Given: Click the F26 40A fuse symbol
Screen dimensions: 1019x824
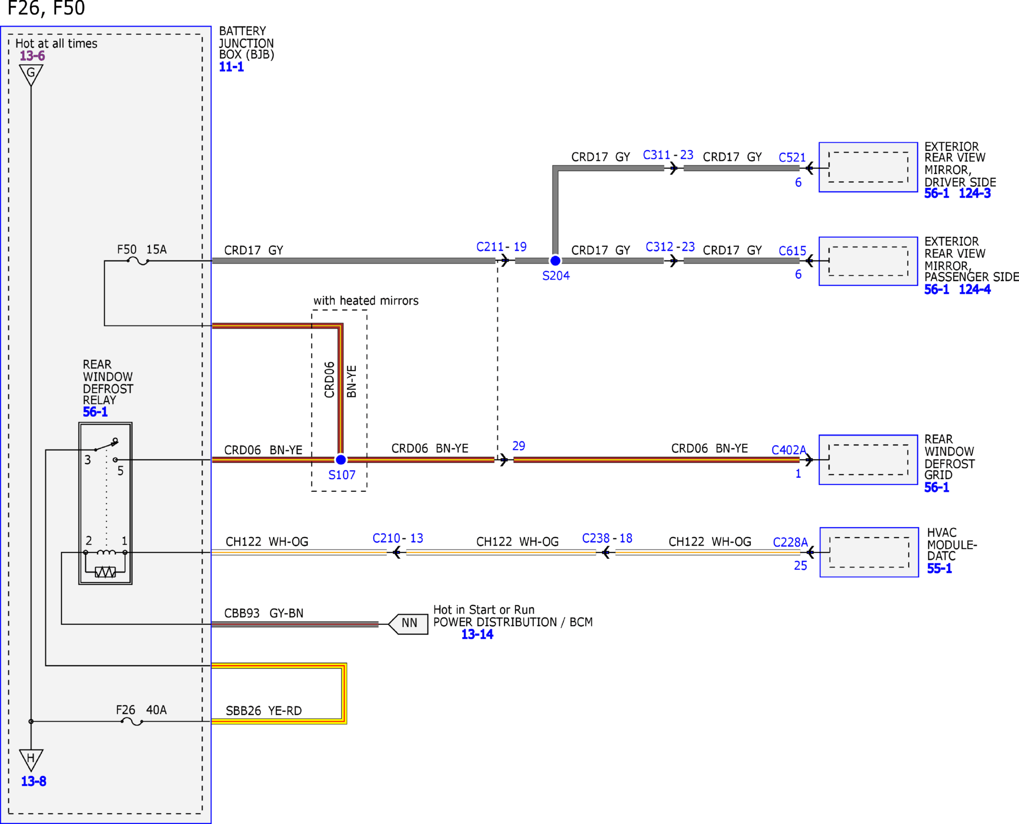Looking at the screenshot, I should [132, 722].
